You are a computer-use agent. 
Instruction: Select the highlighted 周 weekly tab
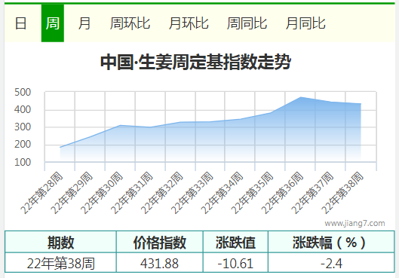(x=53, y=23)
